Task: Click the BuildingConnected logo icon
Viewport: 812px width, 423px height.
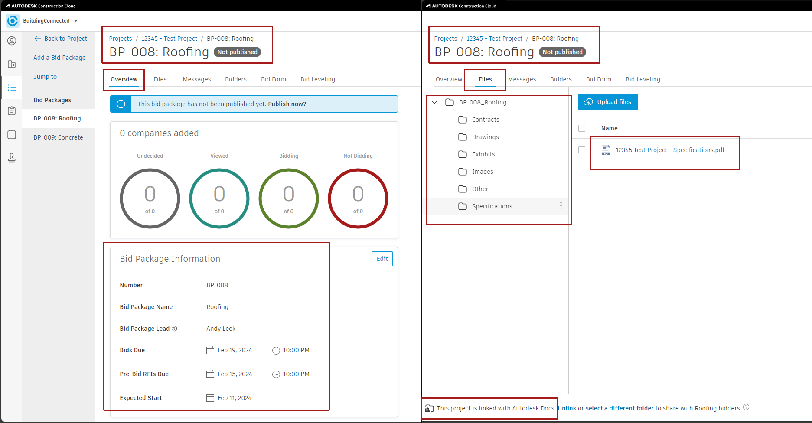Action: (x=13, y=21)
